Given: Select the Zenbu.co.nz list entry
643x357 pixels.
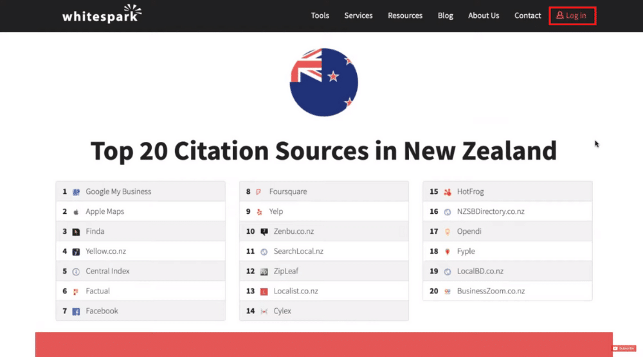Looking at the screenshot, I should (324, 231).
